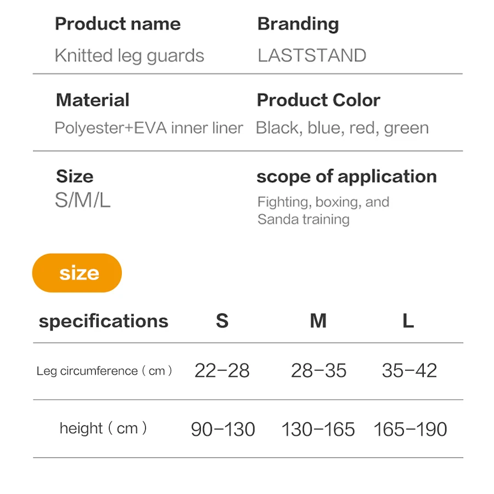494x494 pixels.
Task: Select the Knitted leg guards text
Action: coord(130,55)
